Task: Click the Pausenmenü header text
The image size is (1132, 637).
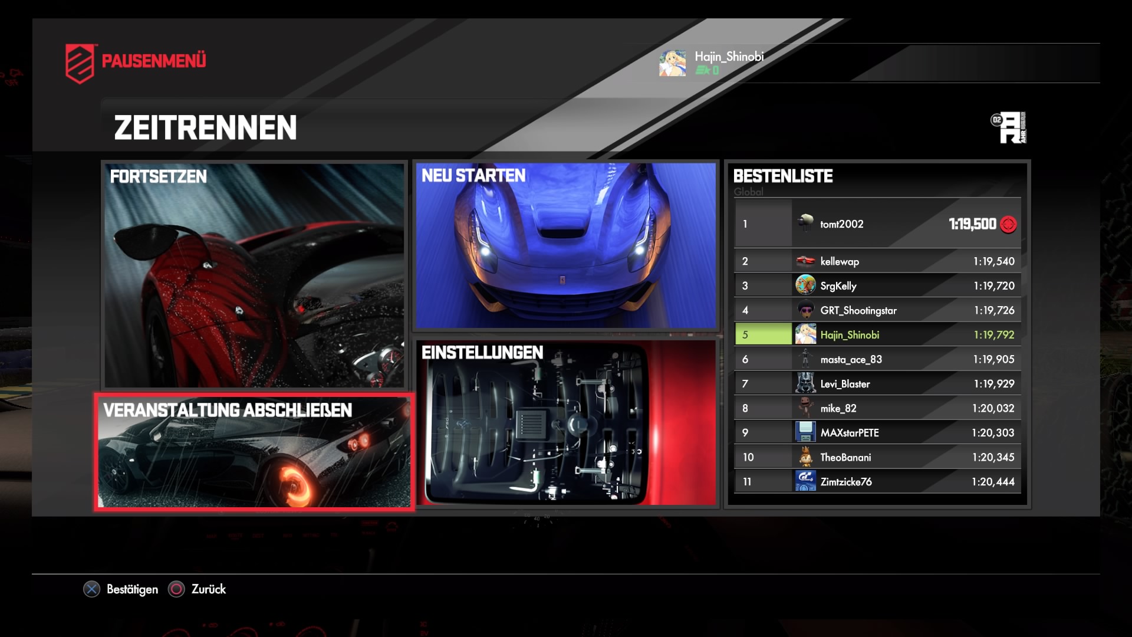Action: 154,61
